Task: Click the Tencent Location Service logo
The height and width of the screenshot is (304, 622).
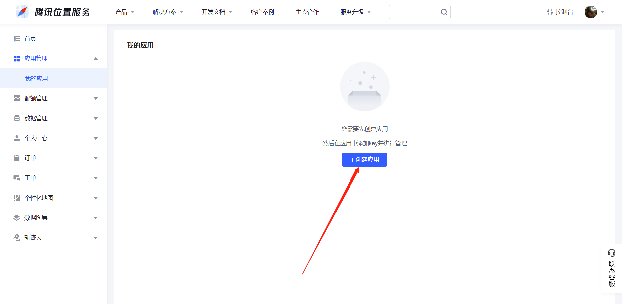Action: tap(53, 12)
